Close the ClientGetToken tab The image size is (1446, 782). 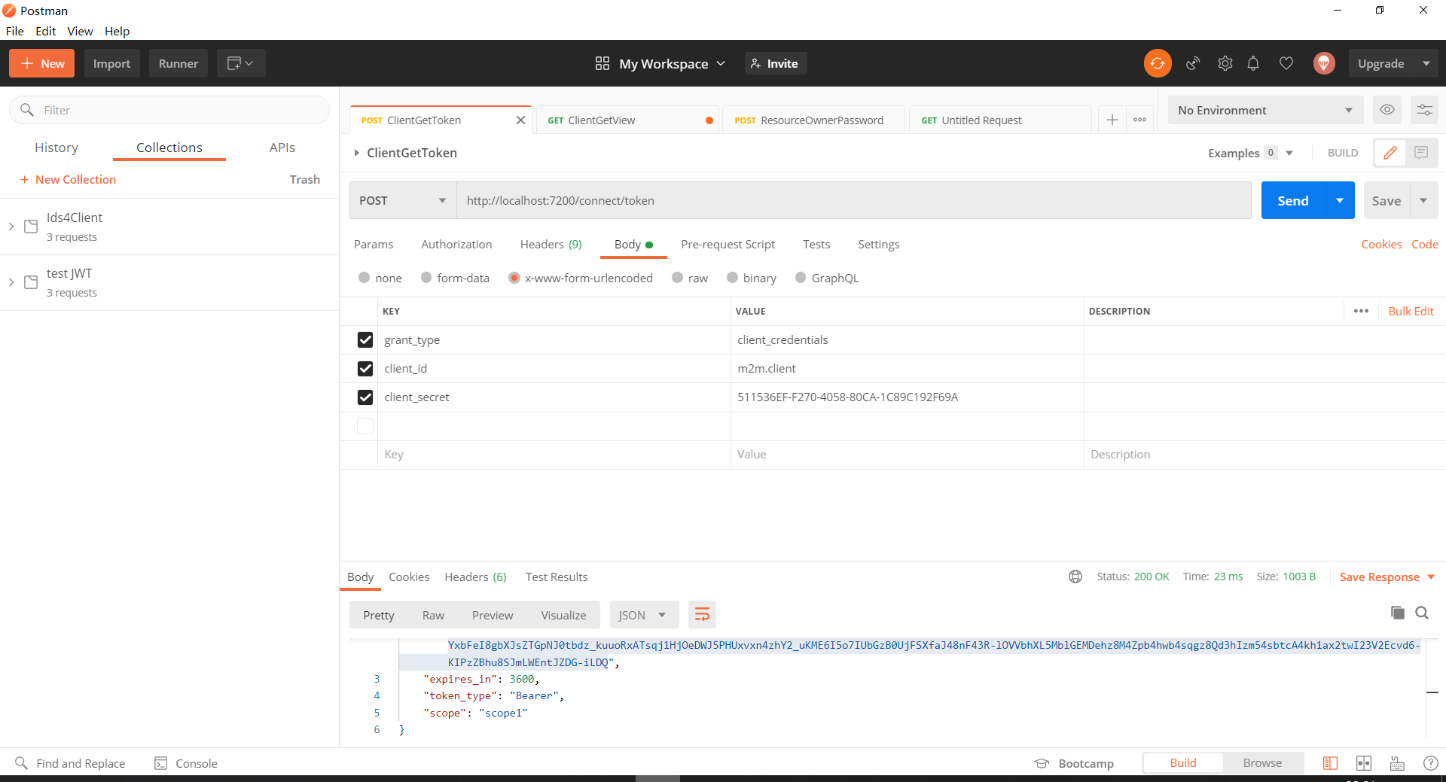click(x=520, y=120)
